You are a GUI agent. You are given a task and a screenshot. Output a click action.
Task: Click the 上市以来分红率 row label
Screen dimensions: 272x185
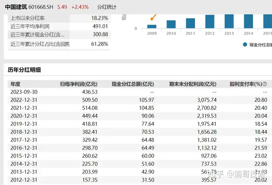(x=28, y=18)
